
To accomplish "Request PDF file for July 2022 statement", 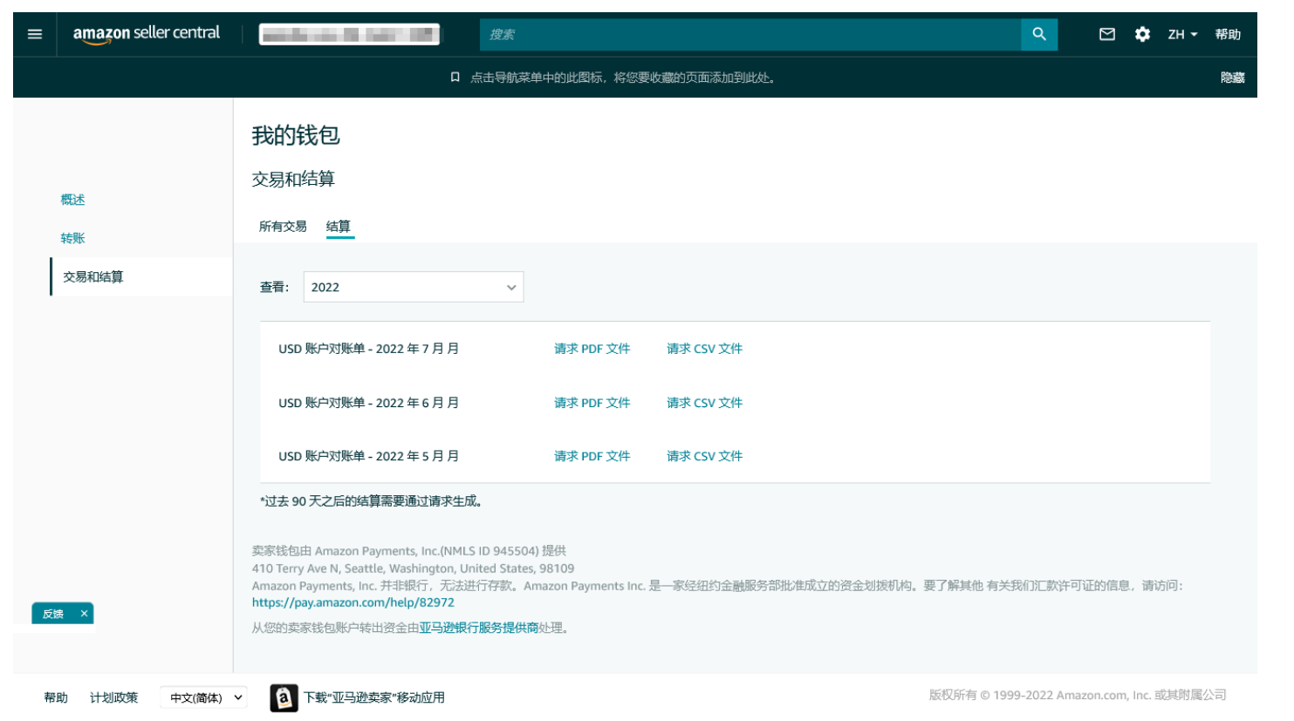I will click(592, 349).
